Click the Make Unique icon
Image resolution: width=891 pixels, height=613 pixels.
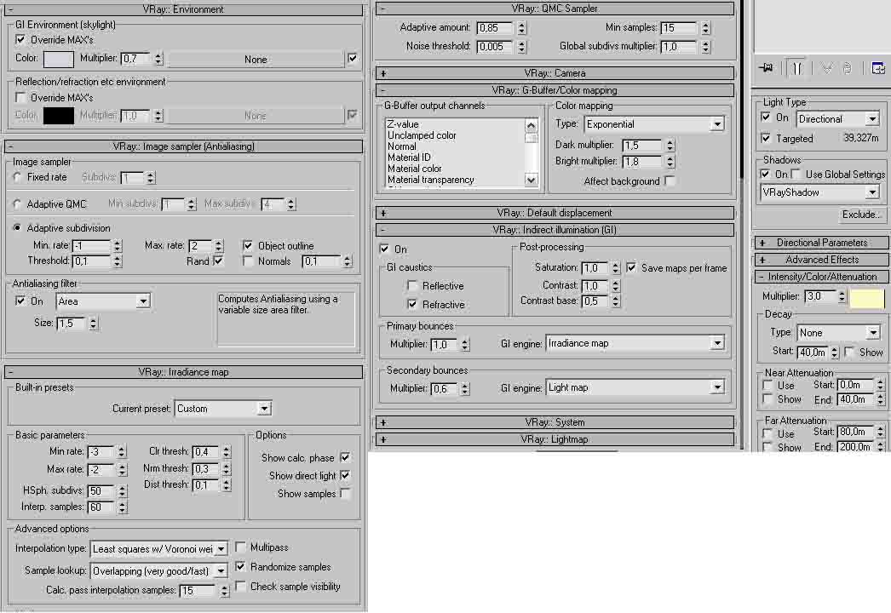[x=827, y=68]
